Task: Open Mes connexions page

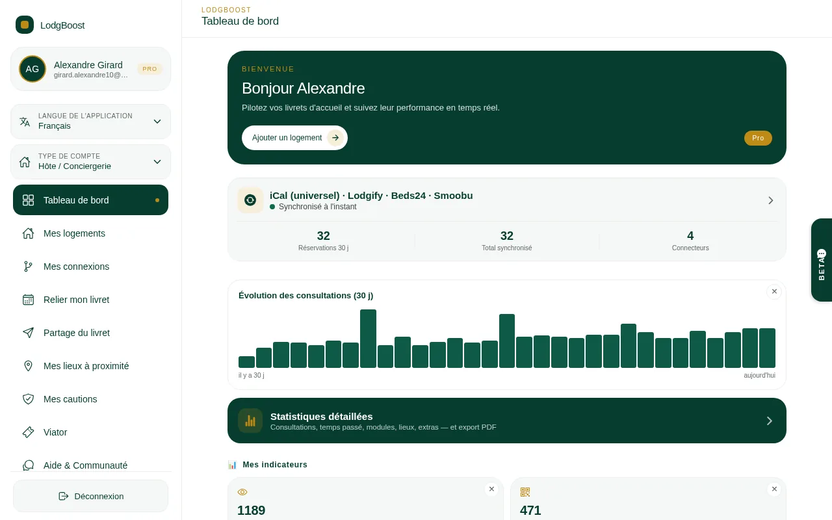Action: [x=90, y=266]
